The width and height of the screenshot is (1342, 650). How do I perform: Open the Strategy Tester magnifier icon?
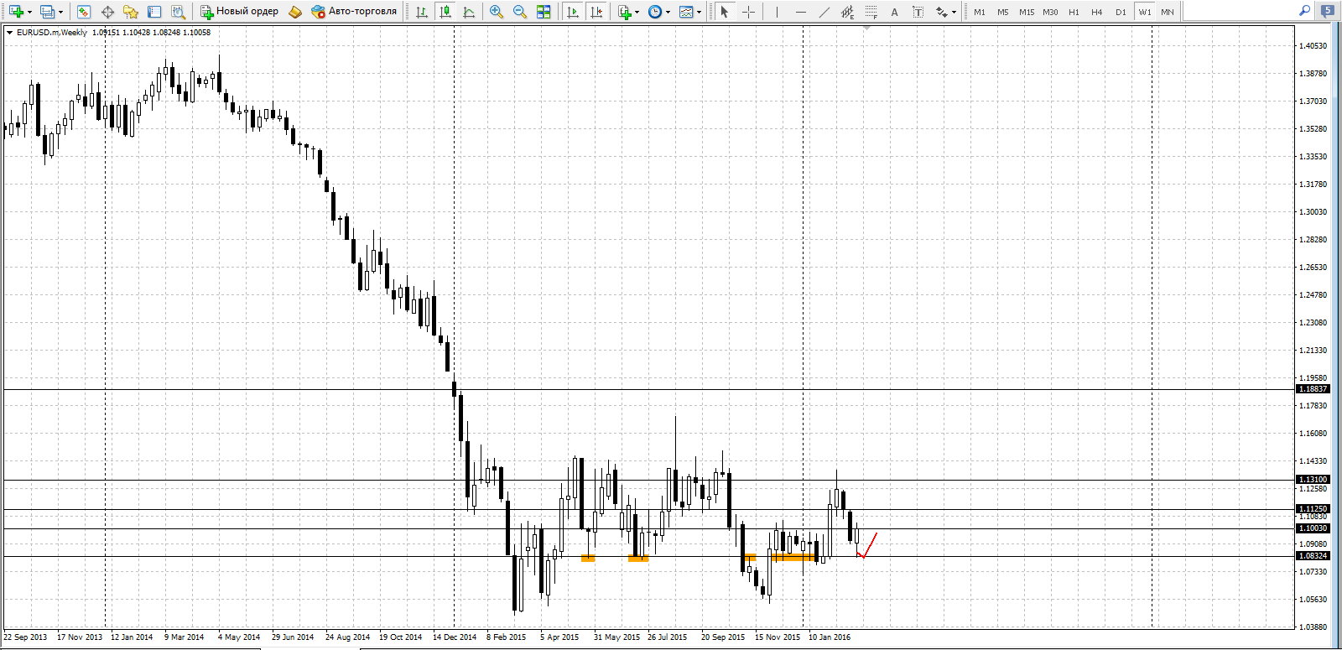(178, 12)
